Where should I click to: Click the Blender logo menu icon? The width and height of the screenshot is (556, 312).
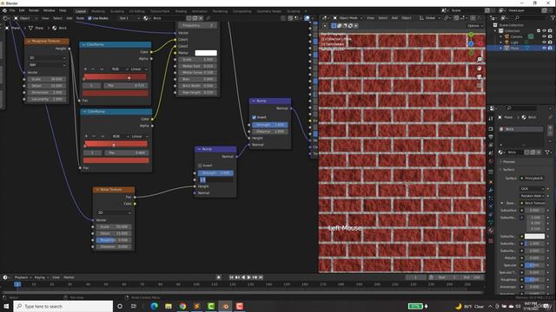click(4, 10)
